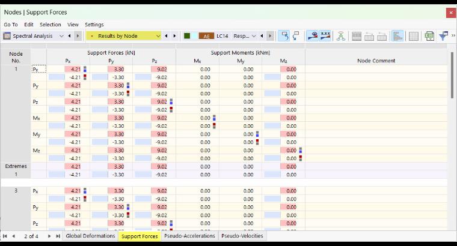Select the dotted Px cell of node 1
This screenshot has height=246, width=457.
coord(38,69)
